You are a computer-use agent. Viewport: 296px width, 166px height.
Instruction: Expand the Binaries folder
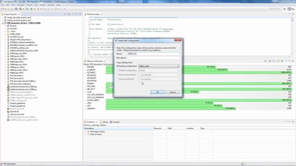[6, 26]
